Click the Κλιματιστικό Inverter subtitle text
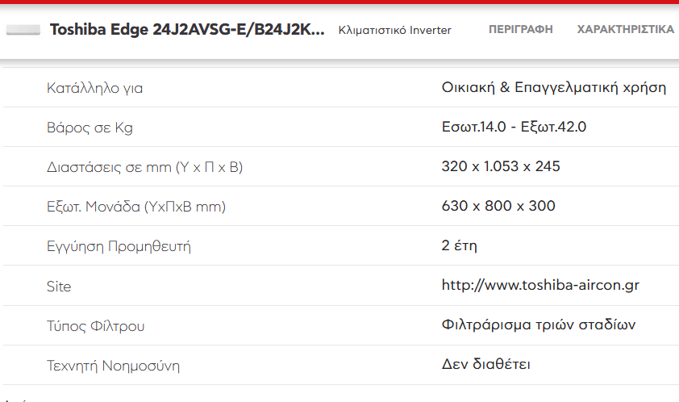The height and width of the screenshot is (402, 679). click(x=394, y=30)
